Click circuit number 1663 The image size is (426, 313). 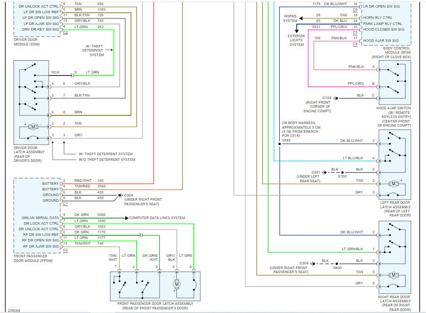(101, 226)
